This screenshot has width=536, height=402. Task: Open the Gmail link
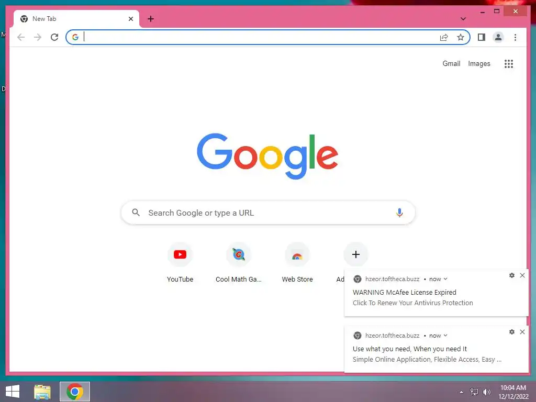(x=451, y=63)
